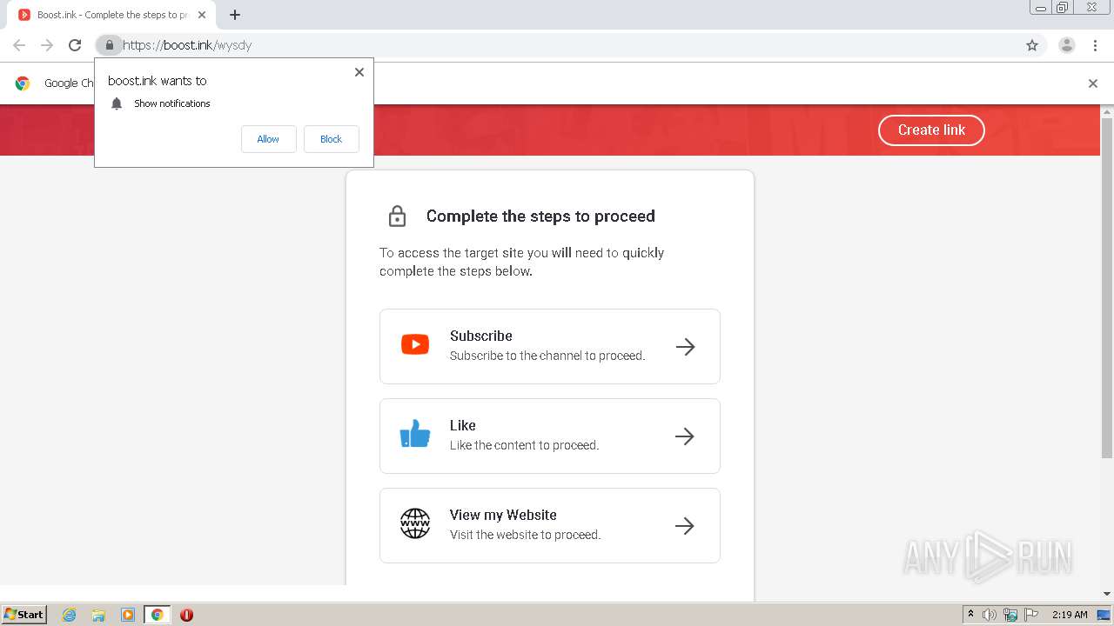Click the YouTube icon in Subscribe step
This screenshot has height=626, width=1114.
tap(415, 345)
